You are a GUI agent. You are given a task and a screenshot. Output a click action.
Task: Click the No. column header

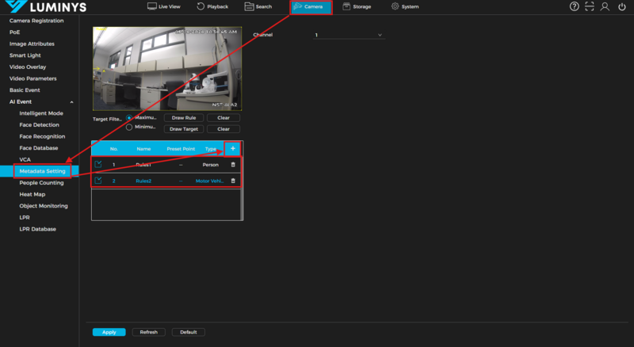[114, 149]
